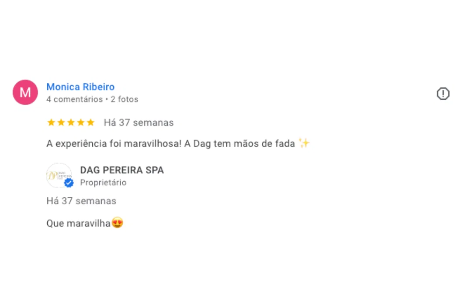Select the third yellow rating star
Screen dimensions: 472x305
71,122
